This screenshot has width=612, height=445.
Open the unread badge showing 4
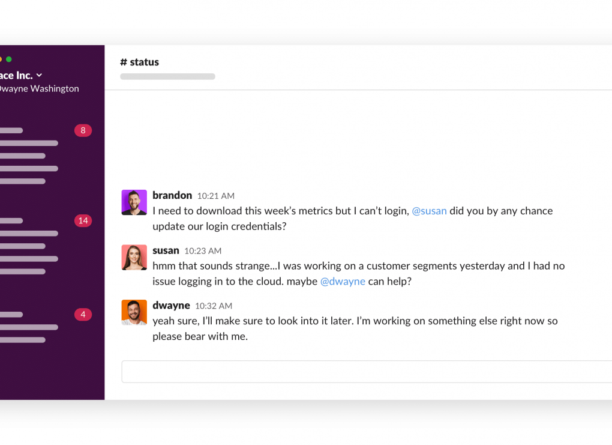pos(83,315)
